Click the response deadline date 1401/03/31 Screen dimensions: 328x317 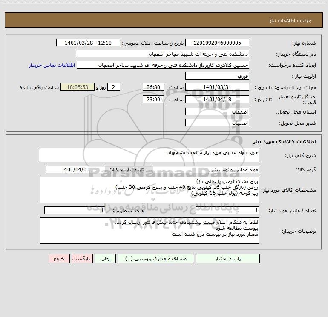point(217,87)
